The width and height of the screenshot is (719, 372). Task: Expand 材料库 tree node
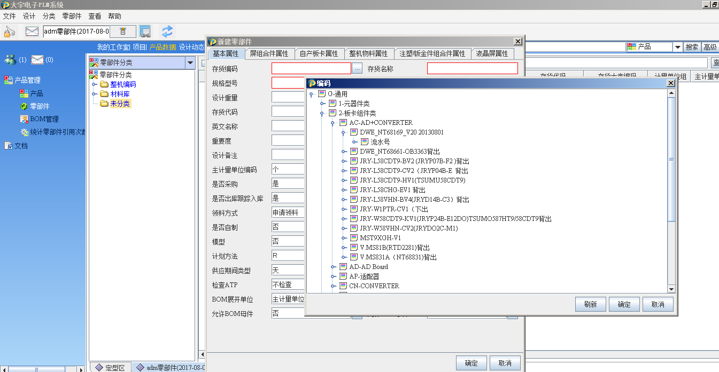click(x=95, y=94)
